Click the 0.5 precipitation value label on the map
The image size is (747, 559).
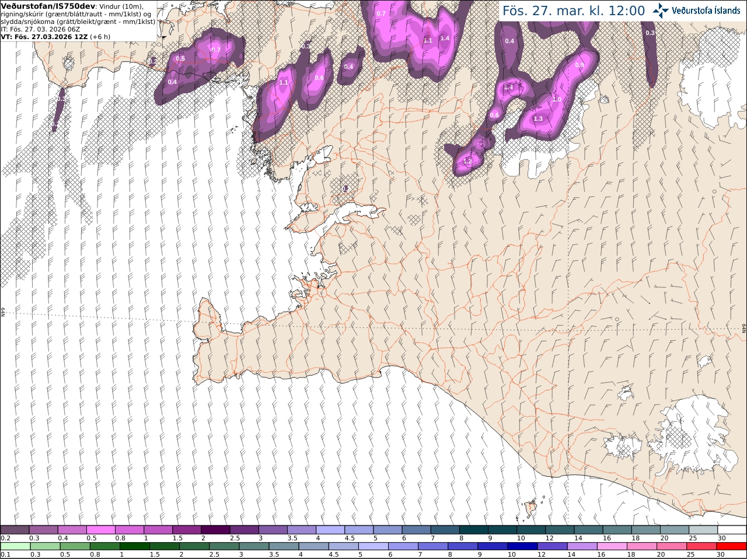(x=180, y=58)
